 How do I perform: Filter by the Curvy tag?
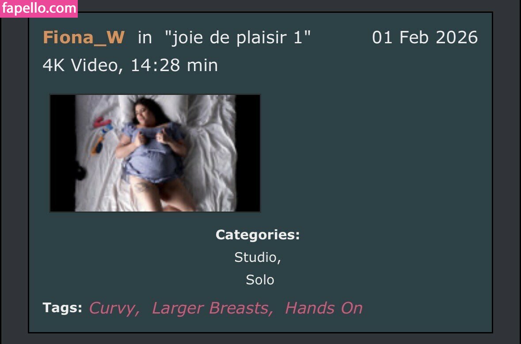114,308
